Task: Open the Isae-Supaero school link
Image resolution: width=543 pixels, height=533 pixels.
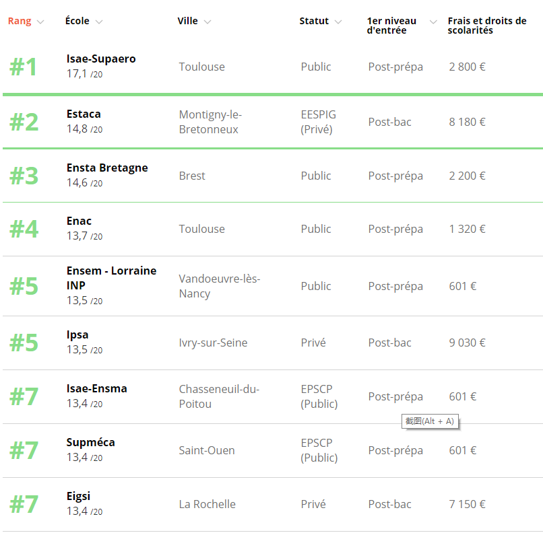Action: pos(101,59)
